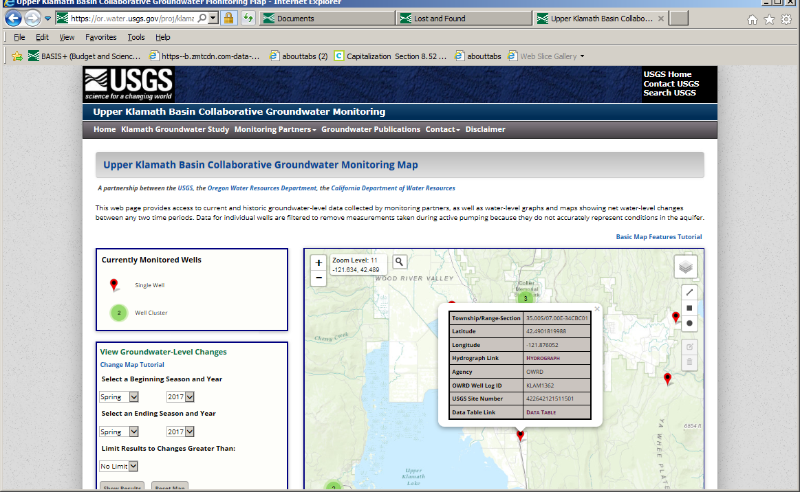Open Capitalization Section 8.52 bookmark

[x=390, y=56]
